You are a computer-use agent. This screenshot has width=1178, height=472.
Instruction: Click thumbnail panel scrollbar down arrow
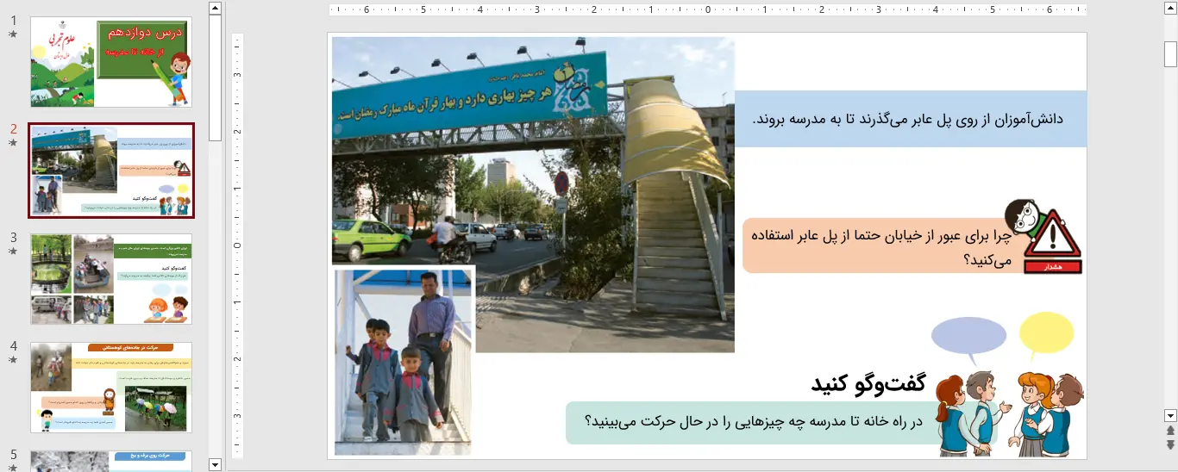tap(216, 464)
